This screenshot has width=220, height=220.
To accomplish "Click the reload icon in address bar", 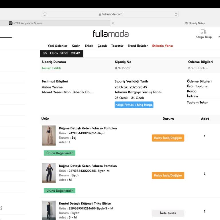I will pyautogui.click(x=176, y=14).
